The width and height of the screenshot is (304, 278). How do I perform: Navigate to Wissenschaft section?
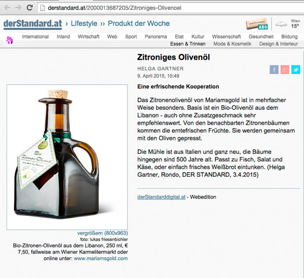(x=226, y=36)
